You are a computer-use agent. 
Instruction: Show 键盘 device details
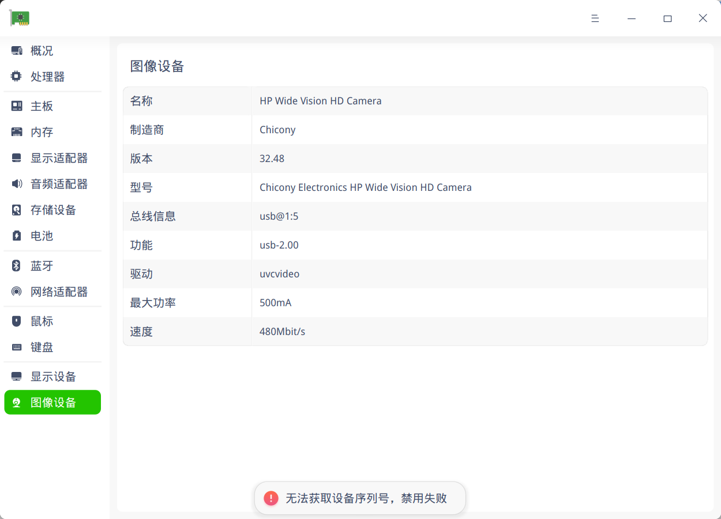[x=52, y=347]
